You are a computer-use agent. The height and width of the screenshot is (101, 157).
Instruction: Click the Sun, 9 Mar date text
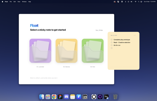pyautogui.click(x=99, y=30)
